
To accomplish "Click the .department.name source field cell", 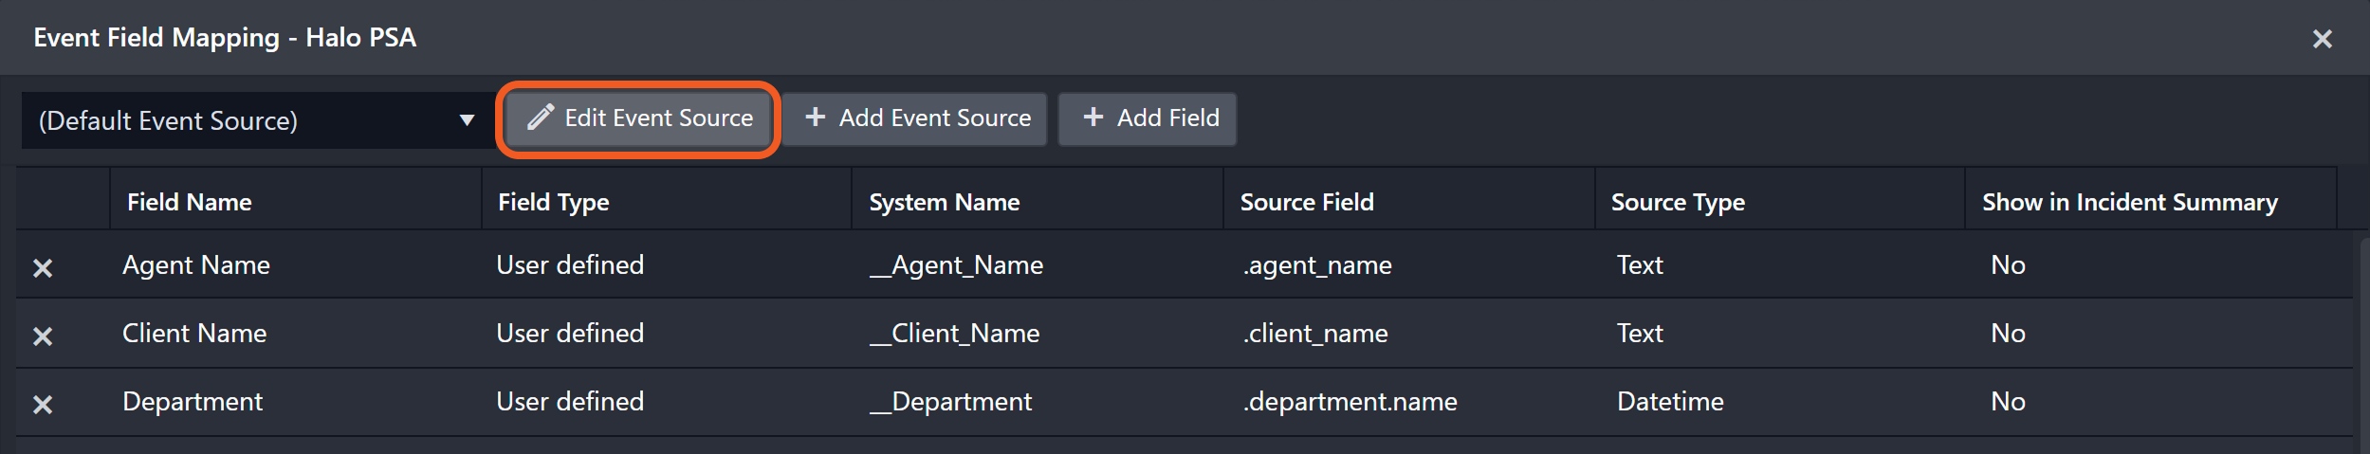I will (x=1350, y=402).
